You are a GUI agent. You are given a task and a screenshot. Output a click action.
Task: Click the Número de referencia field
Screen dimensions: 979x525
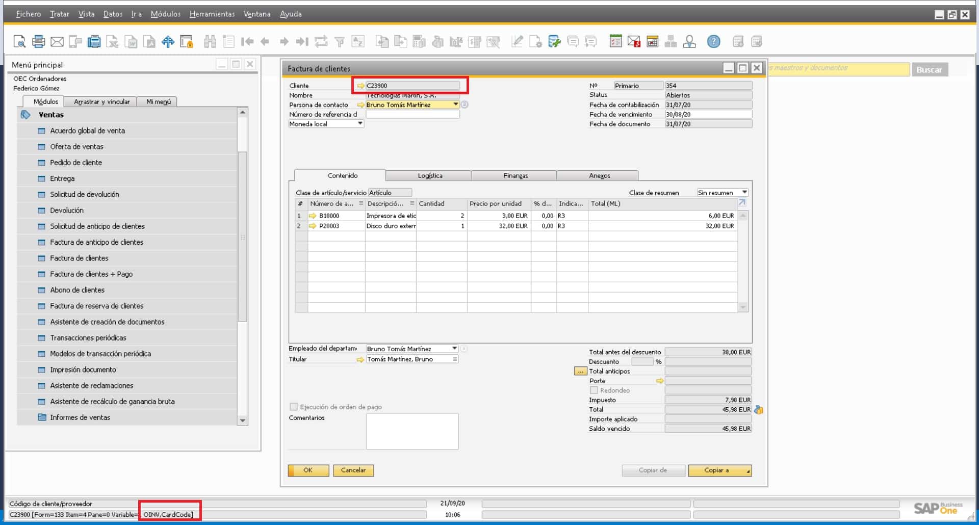413,115
